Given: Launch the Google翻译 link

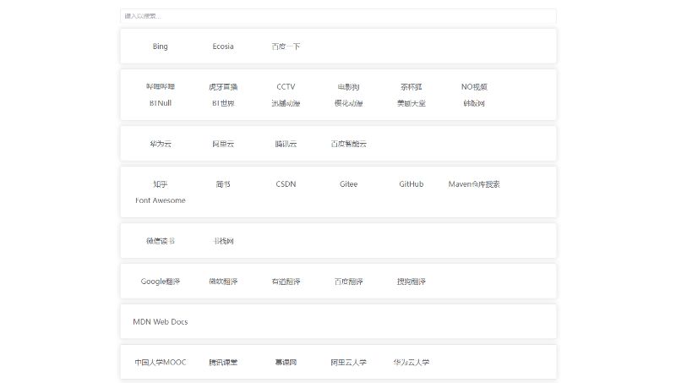Looking at the screenshot, I should click(x=161, y=282).
